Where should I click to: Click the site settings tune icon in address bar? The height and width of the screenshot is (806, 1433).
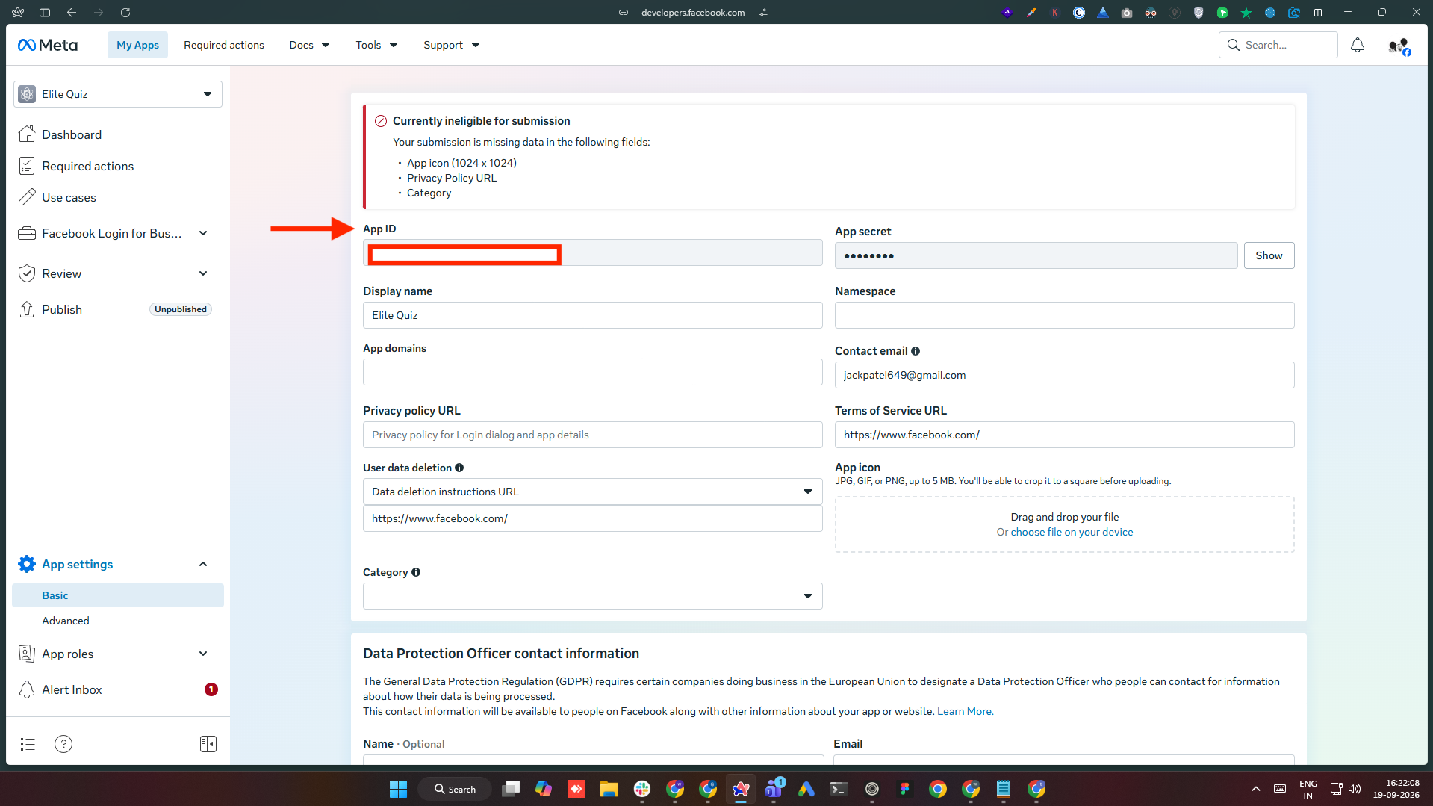tap(763, 13)
